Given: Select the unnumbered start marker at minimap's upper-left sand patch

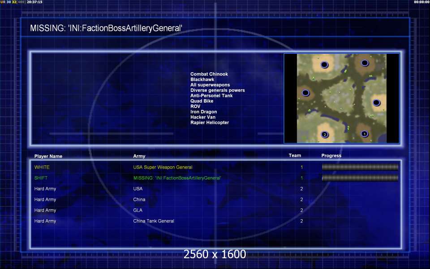Looking at the screenshot, I should coord(324,65).
